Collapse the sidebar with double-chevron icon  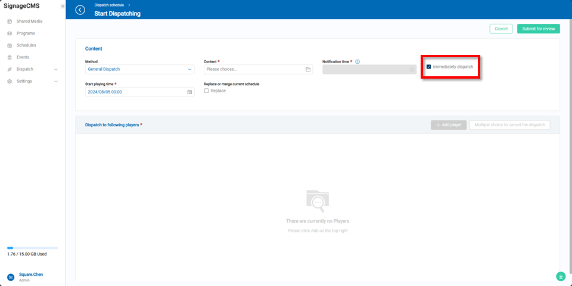click(x=63, y=6)
